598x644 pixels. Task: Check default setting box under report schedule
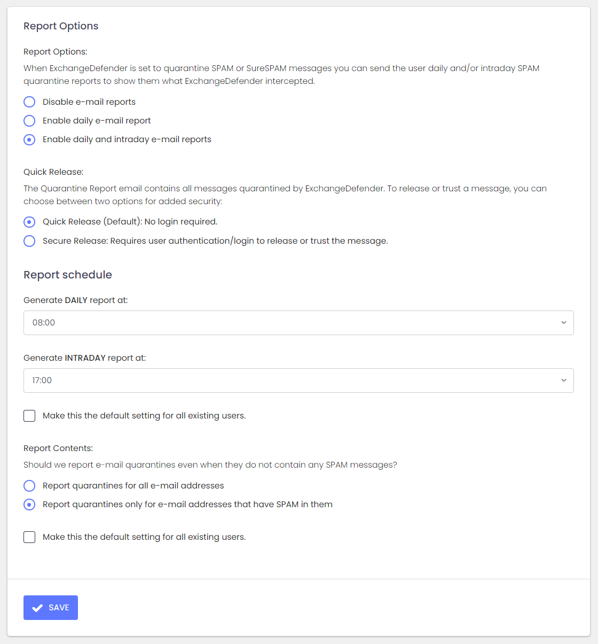(x=29, y=415)
